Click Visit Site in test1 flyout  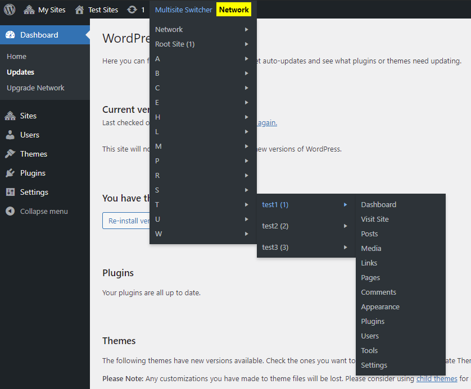point(375,219)
